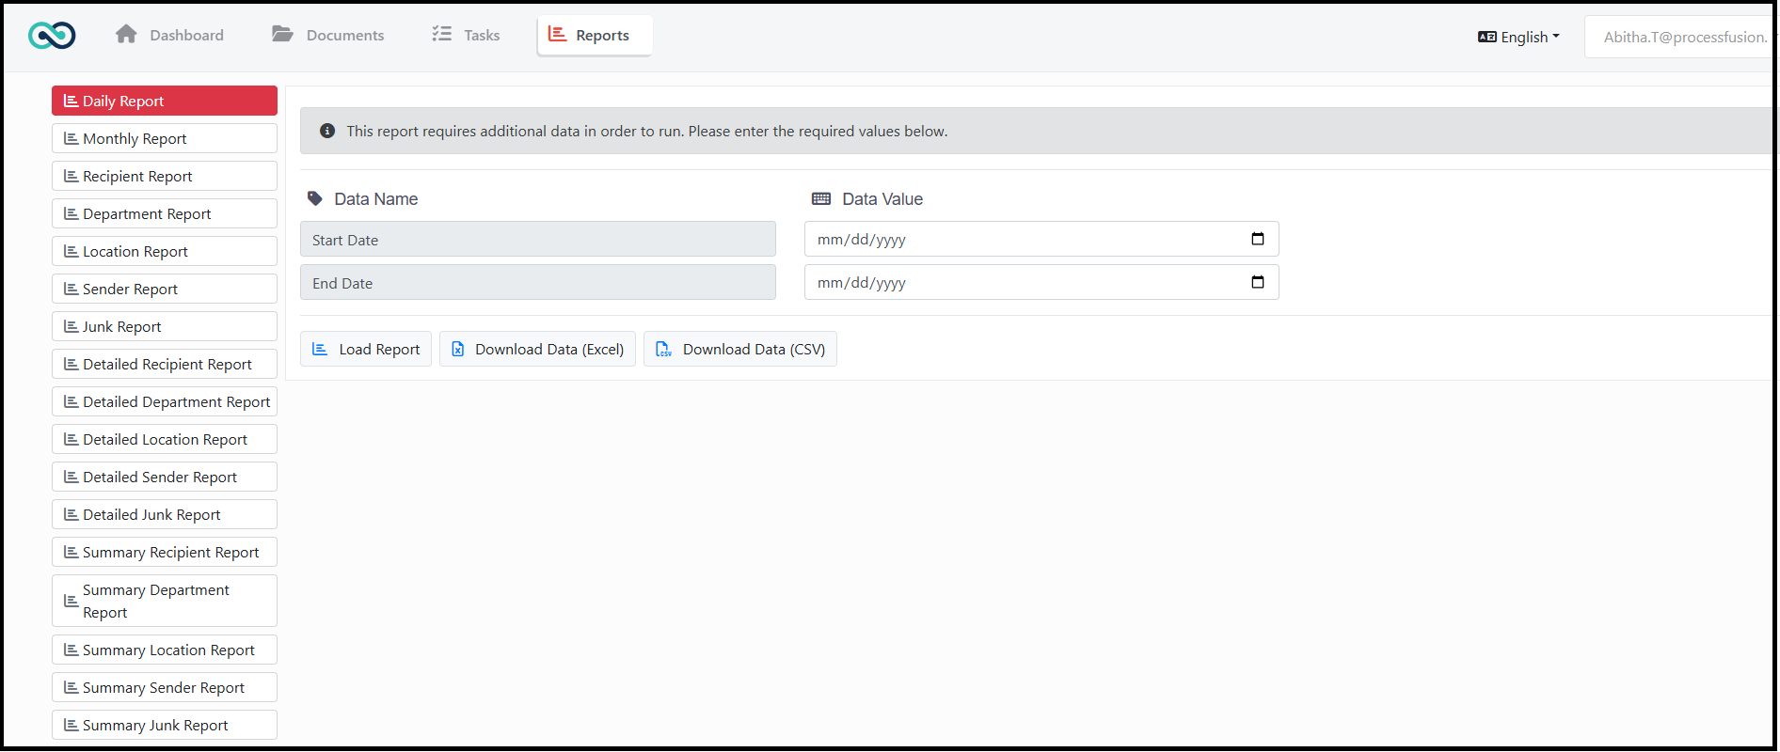Click the "Data Name" column heading

coord(375,198)
